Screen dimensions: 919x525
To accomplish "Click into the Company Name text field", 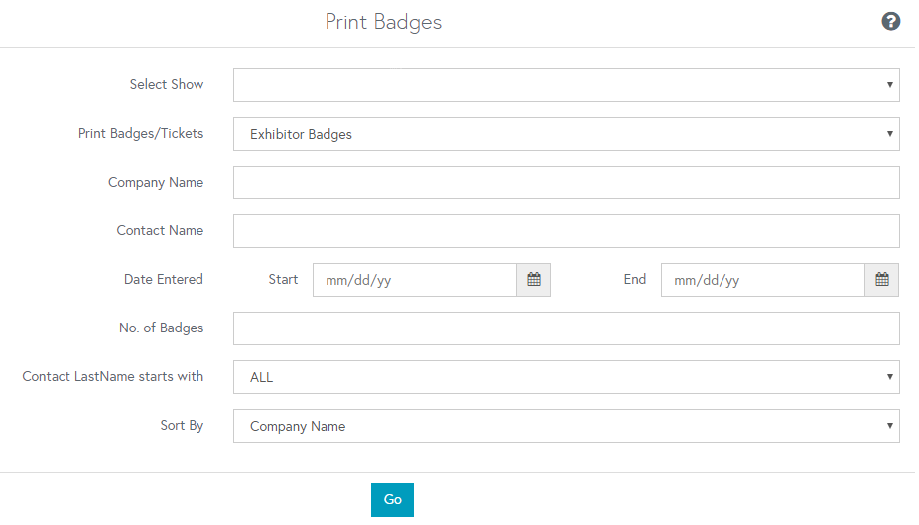I will point(566,183).
